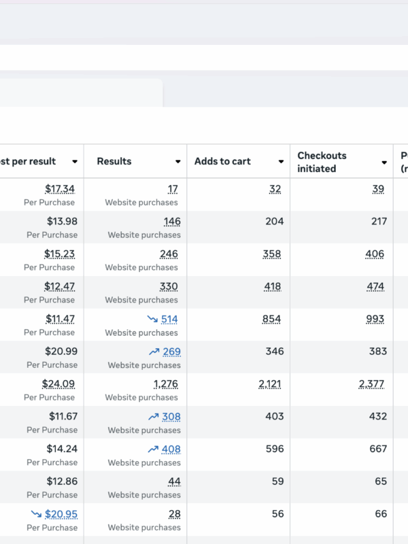The width and height of the screenshot is (408, 544).
Task: Expand the Adds to cart column dropdown arrow
Action: coord(281,162)
